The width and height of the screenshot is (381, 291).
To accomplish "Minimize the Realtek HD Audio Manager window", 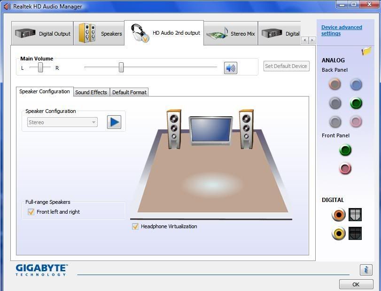I will tap(342, 4).
